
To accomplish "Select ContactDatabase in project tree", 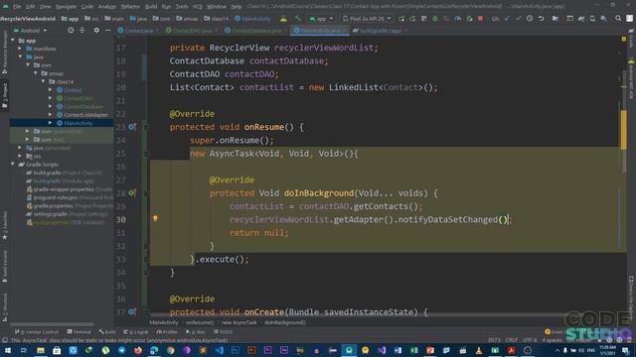I will [x=83, y=107].
